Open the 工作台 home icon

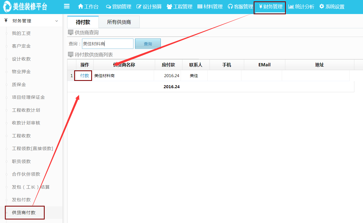tap(80, 7)
